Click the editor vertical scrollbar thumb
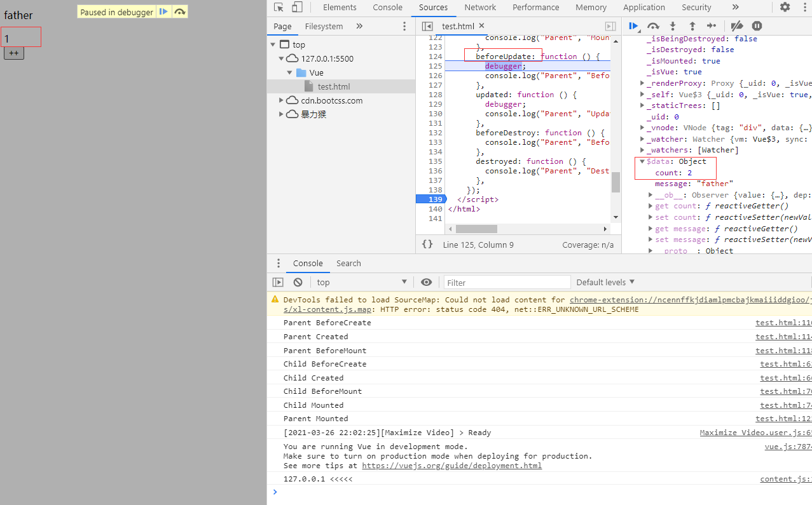 click(x=616, y=182)
